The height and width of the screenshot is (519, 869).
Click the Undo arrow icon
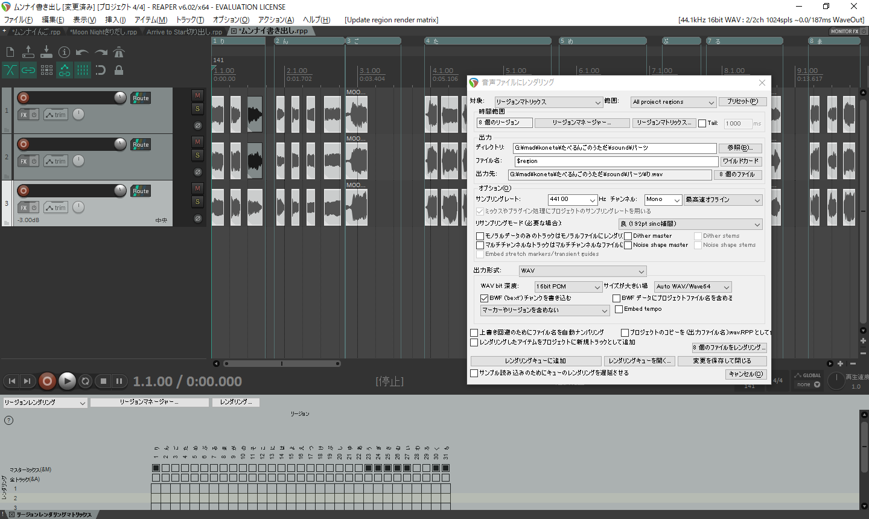point(83,53)
